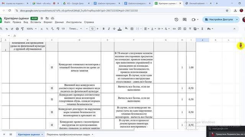Increase font size with plus button

coord(98,29)
